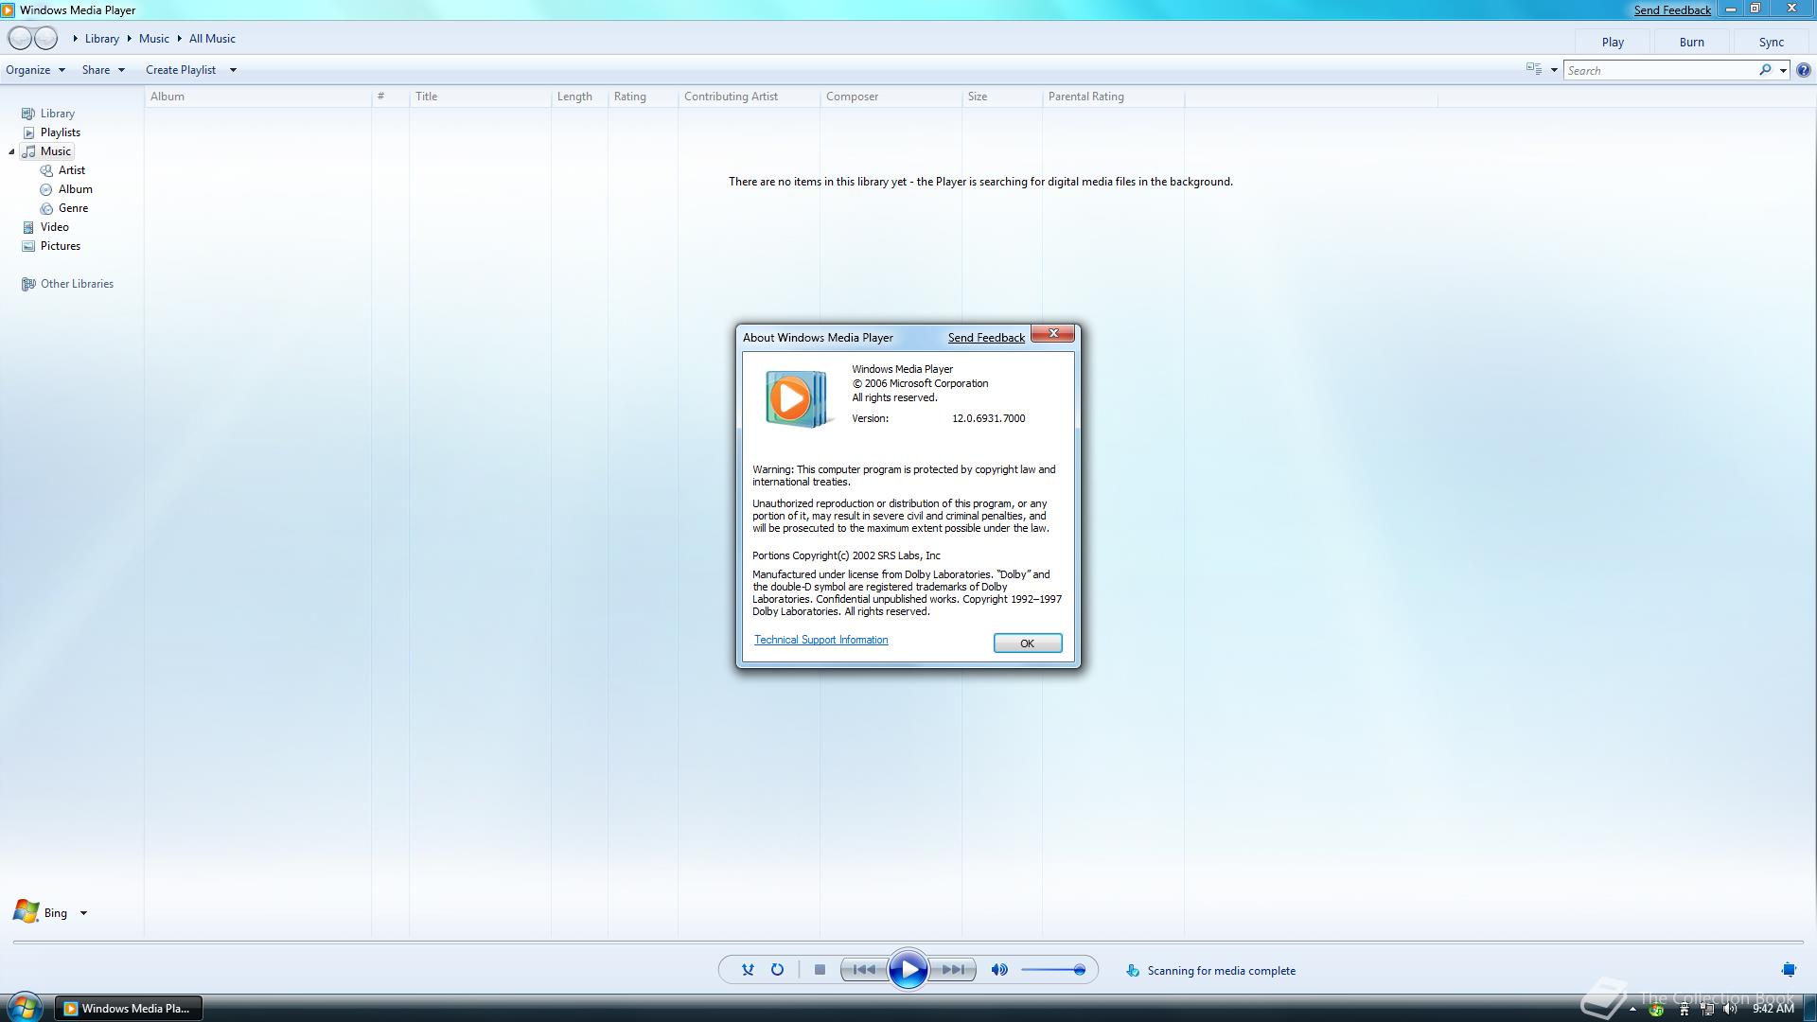Open the Technical Support Information link
The width and height of the screenshot is (1817, 1022).
point(821,641)
